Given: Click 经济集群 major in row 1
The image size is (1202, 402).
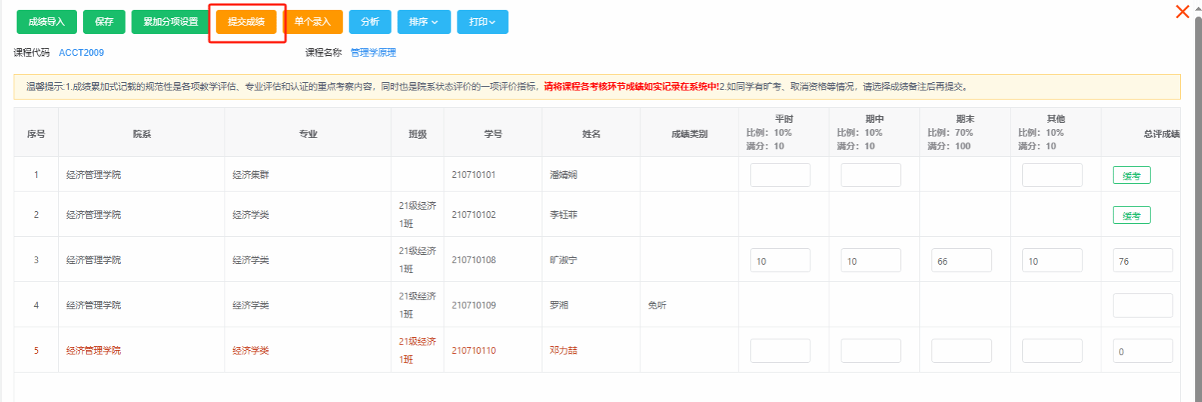Looking at the screenshot, I should (251, 175).
